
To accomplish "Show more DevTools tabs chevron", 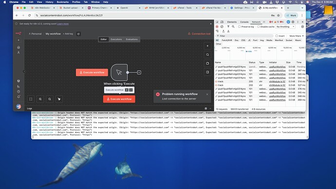I will click(x=264, y=22).
